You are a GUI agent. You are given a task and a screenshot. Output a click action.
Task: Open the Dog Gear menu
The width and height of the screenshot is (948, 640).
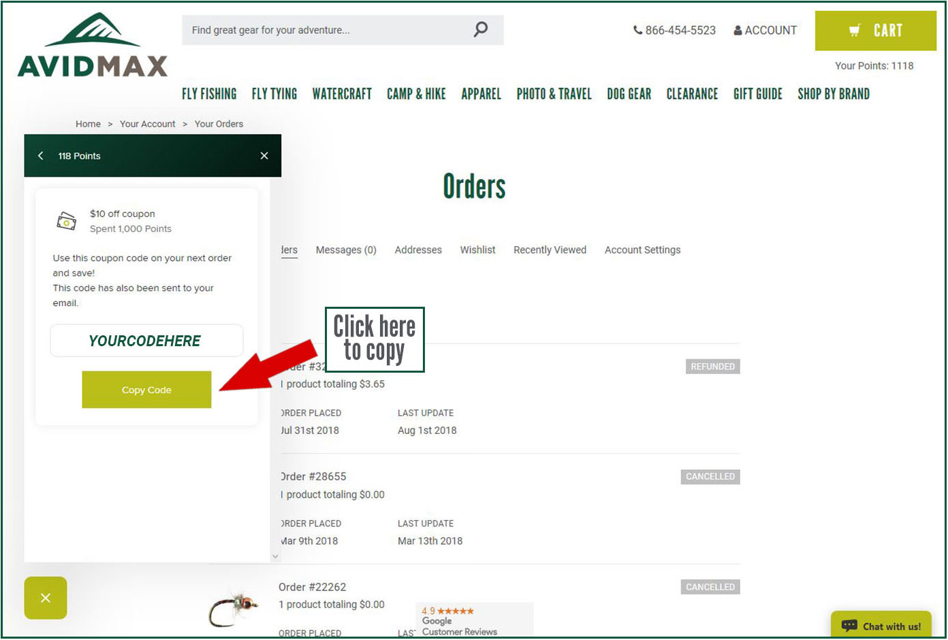tap(629, 94)
